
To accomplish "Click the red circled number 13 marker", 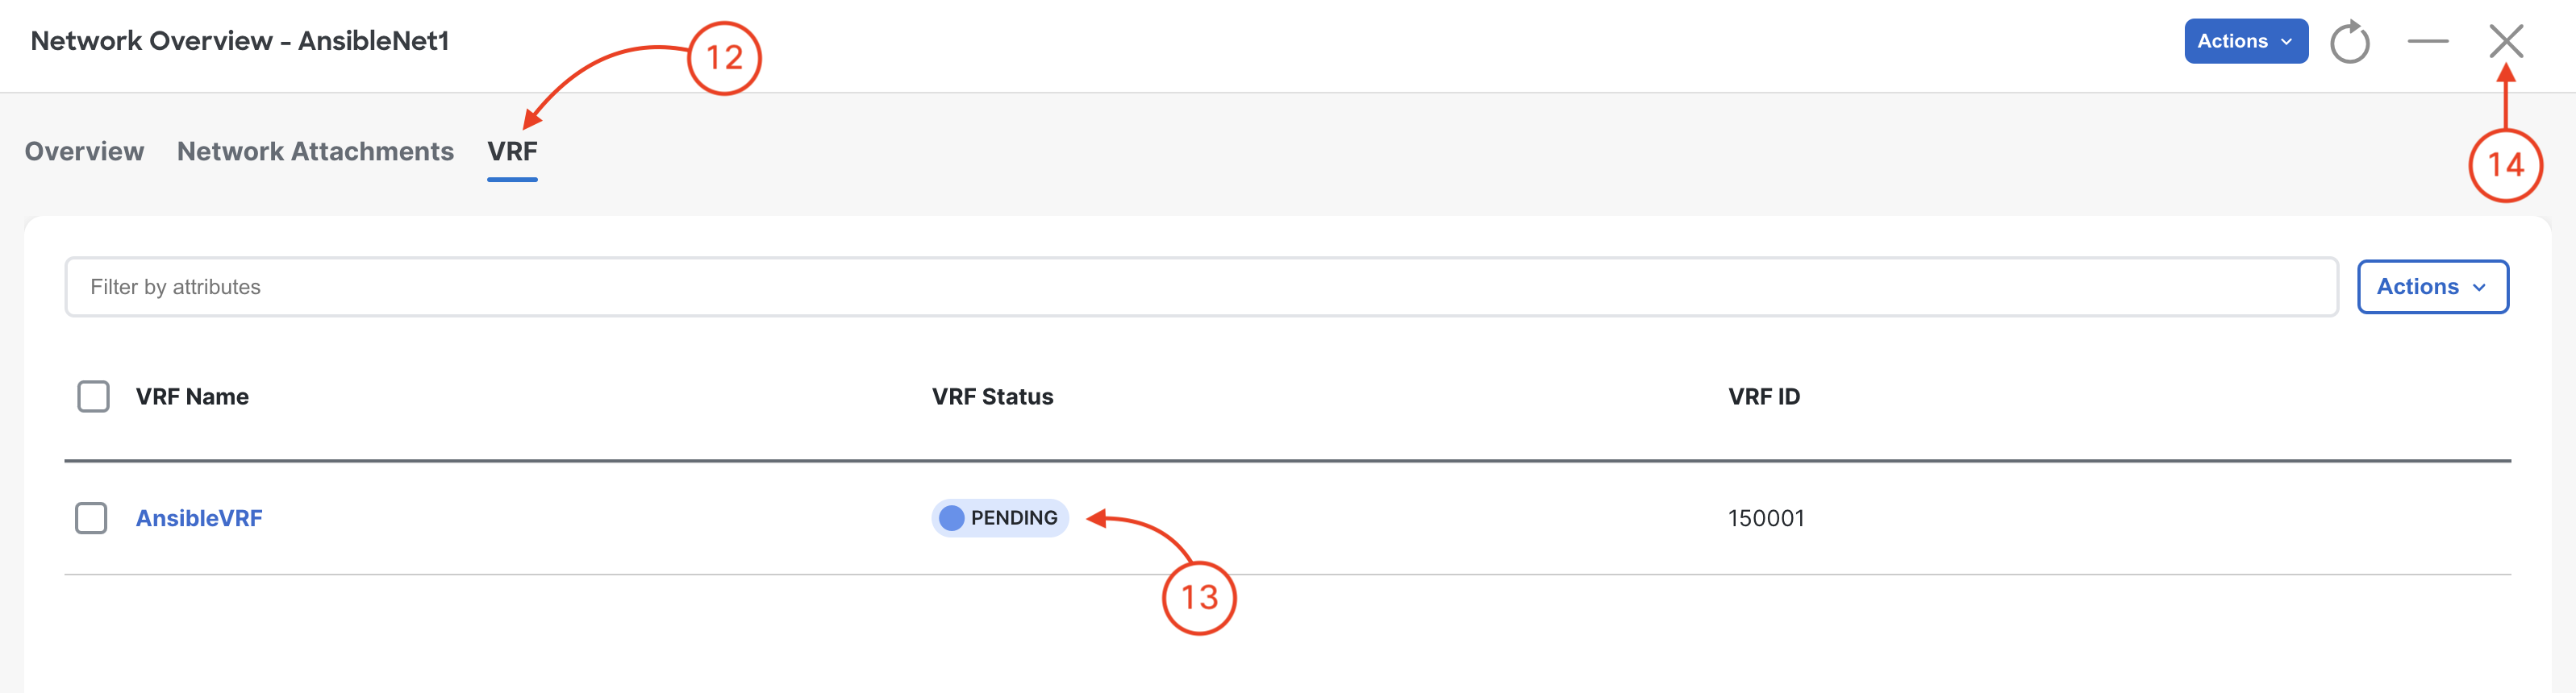I will (x=1199, y=597).
